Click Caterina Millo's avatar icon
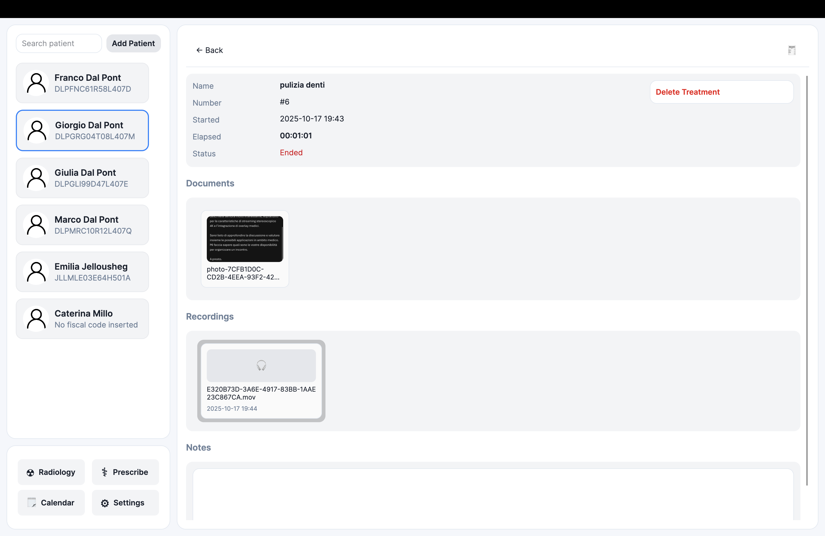Viewport: 825px width, 536px height. click(36, 319)
